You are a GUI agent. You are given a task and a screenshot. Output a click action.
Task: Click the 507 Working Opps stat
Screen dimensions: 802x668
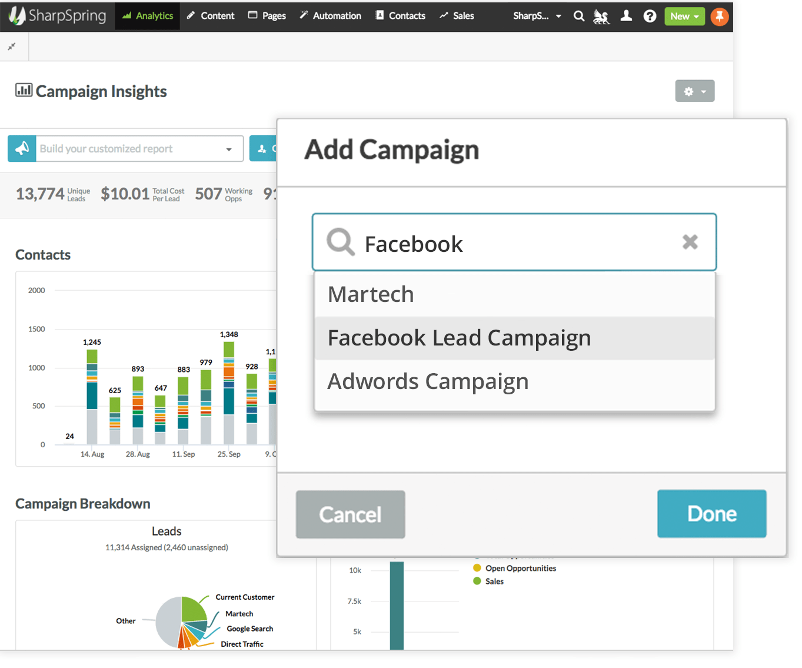pos(224,194)
